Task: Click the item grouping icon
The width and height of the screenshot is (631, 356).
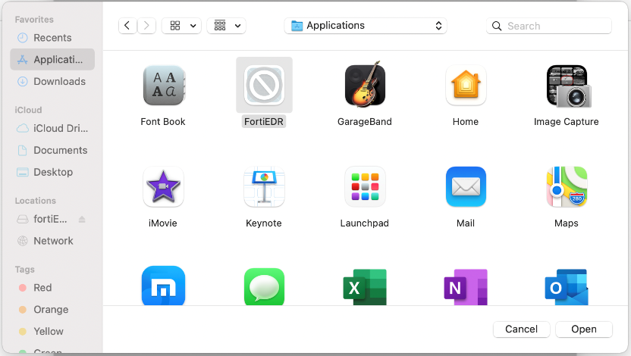Action: point(220,25)
